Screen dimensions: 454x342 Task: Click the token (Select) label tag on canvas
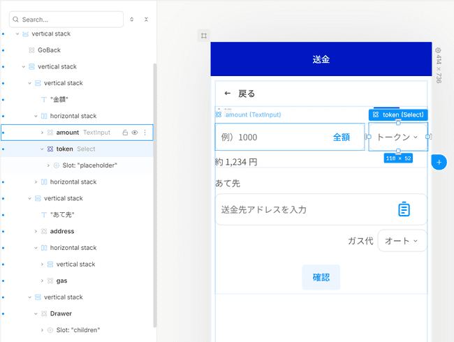pyautogui.click(x=398, y=114)
